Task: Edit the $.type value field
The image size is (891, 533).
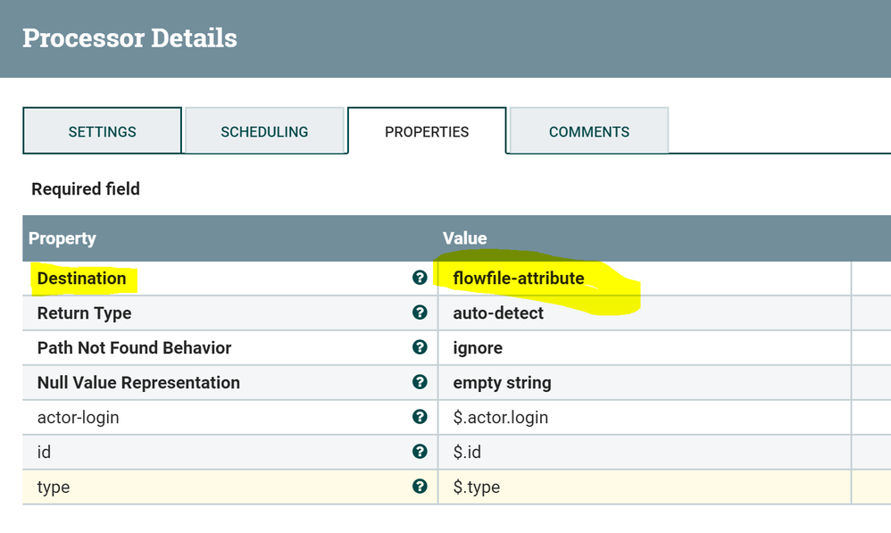Action: tap(476, 487)
